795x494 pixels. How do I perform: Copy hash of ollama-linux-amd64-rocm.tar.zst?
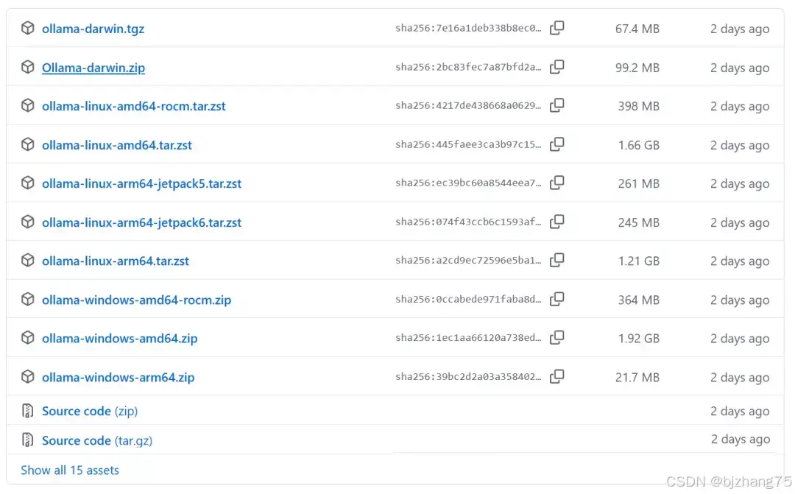(556, 105)
